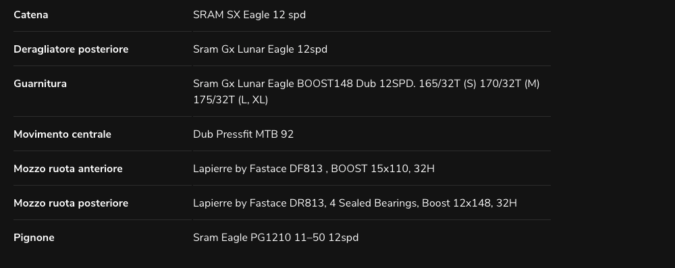675x268 pixels.
Task: Click the word Eagle in Catena value
Action: pos(256,15)
